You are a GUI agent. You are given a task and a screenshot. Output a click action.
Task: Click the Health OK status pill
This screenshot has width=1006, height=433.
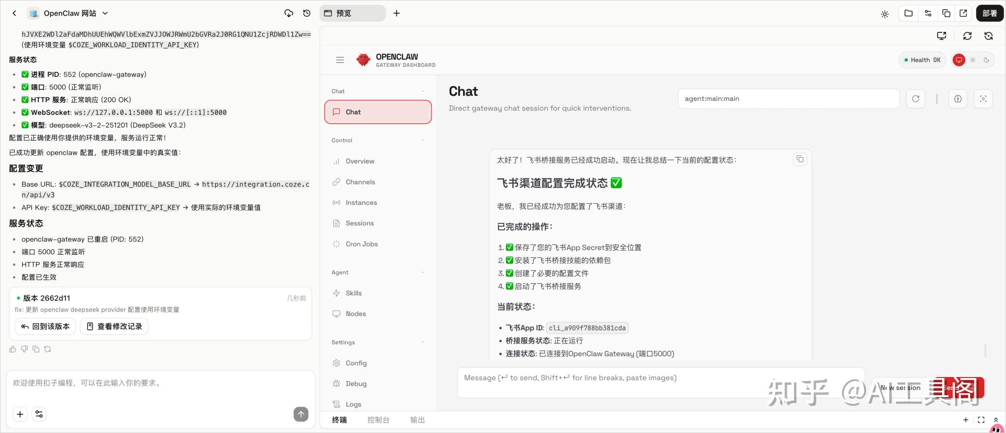coord(922,60)
